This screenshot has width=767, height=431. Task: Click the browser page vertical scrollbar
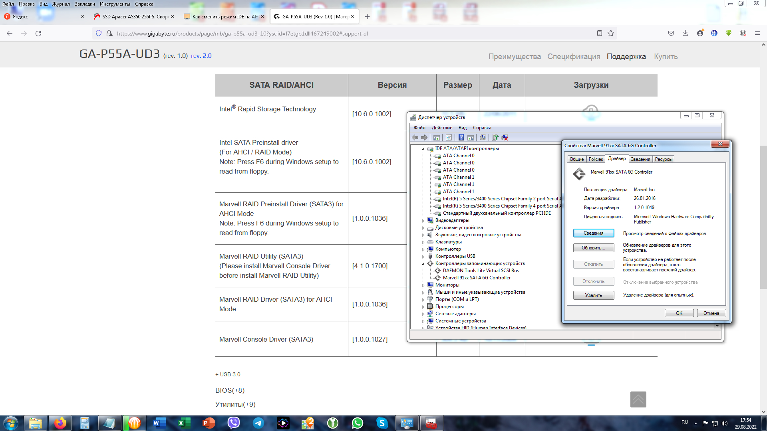point(763,217)
